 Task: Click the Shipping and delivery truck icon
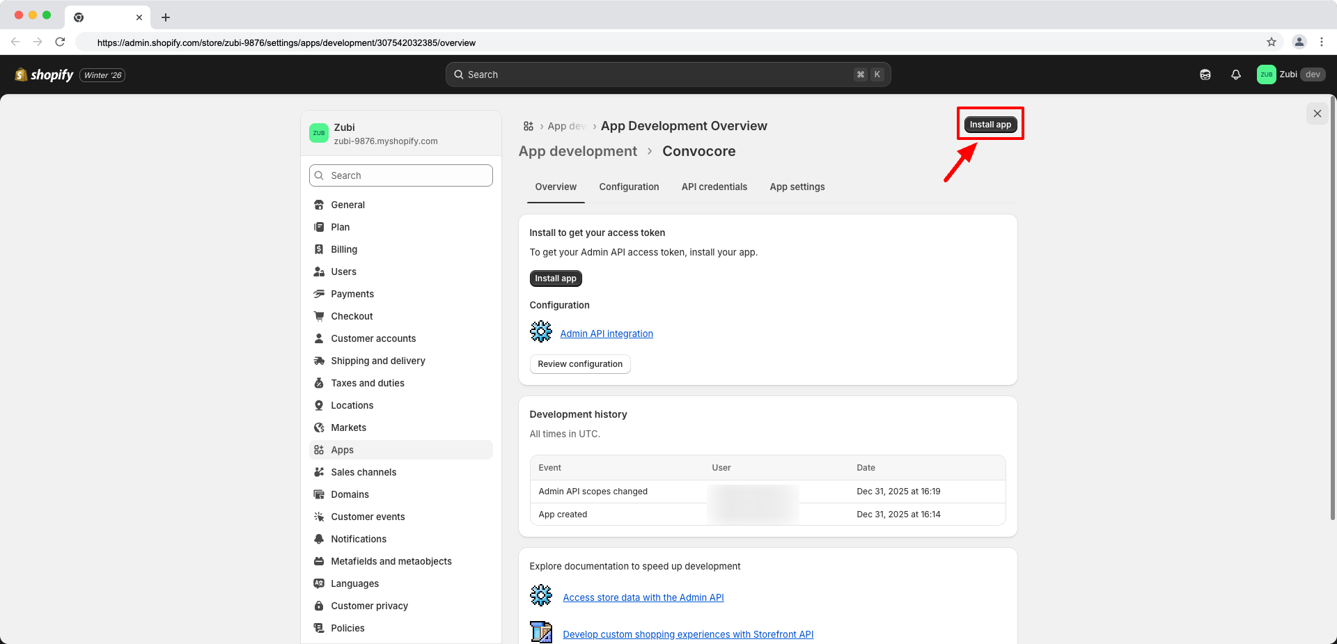pos(319,361)
